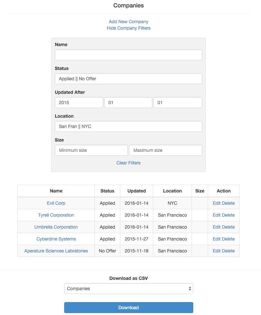The image size is (261, 315).
Task: Open Aperature Sciences Labratories link
Action: (x=56, y=251)
